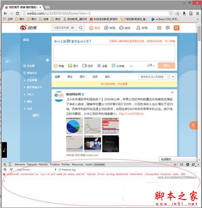Open the Games controller icon

click(x=121, y=28)
